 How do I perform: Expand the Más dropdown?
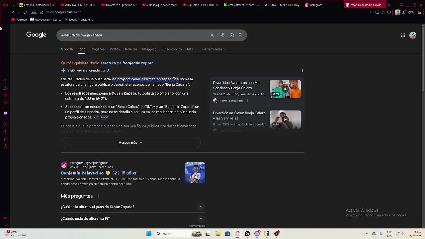[x=191, y=49]
